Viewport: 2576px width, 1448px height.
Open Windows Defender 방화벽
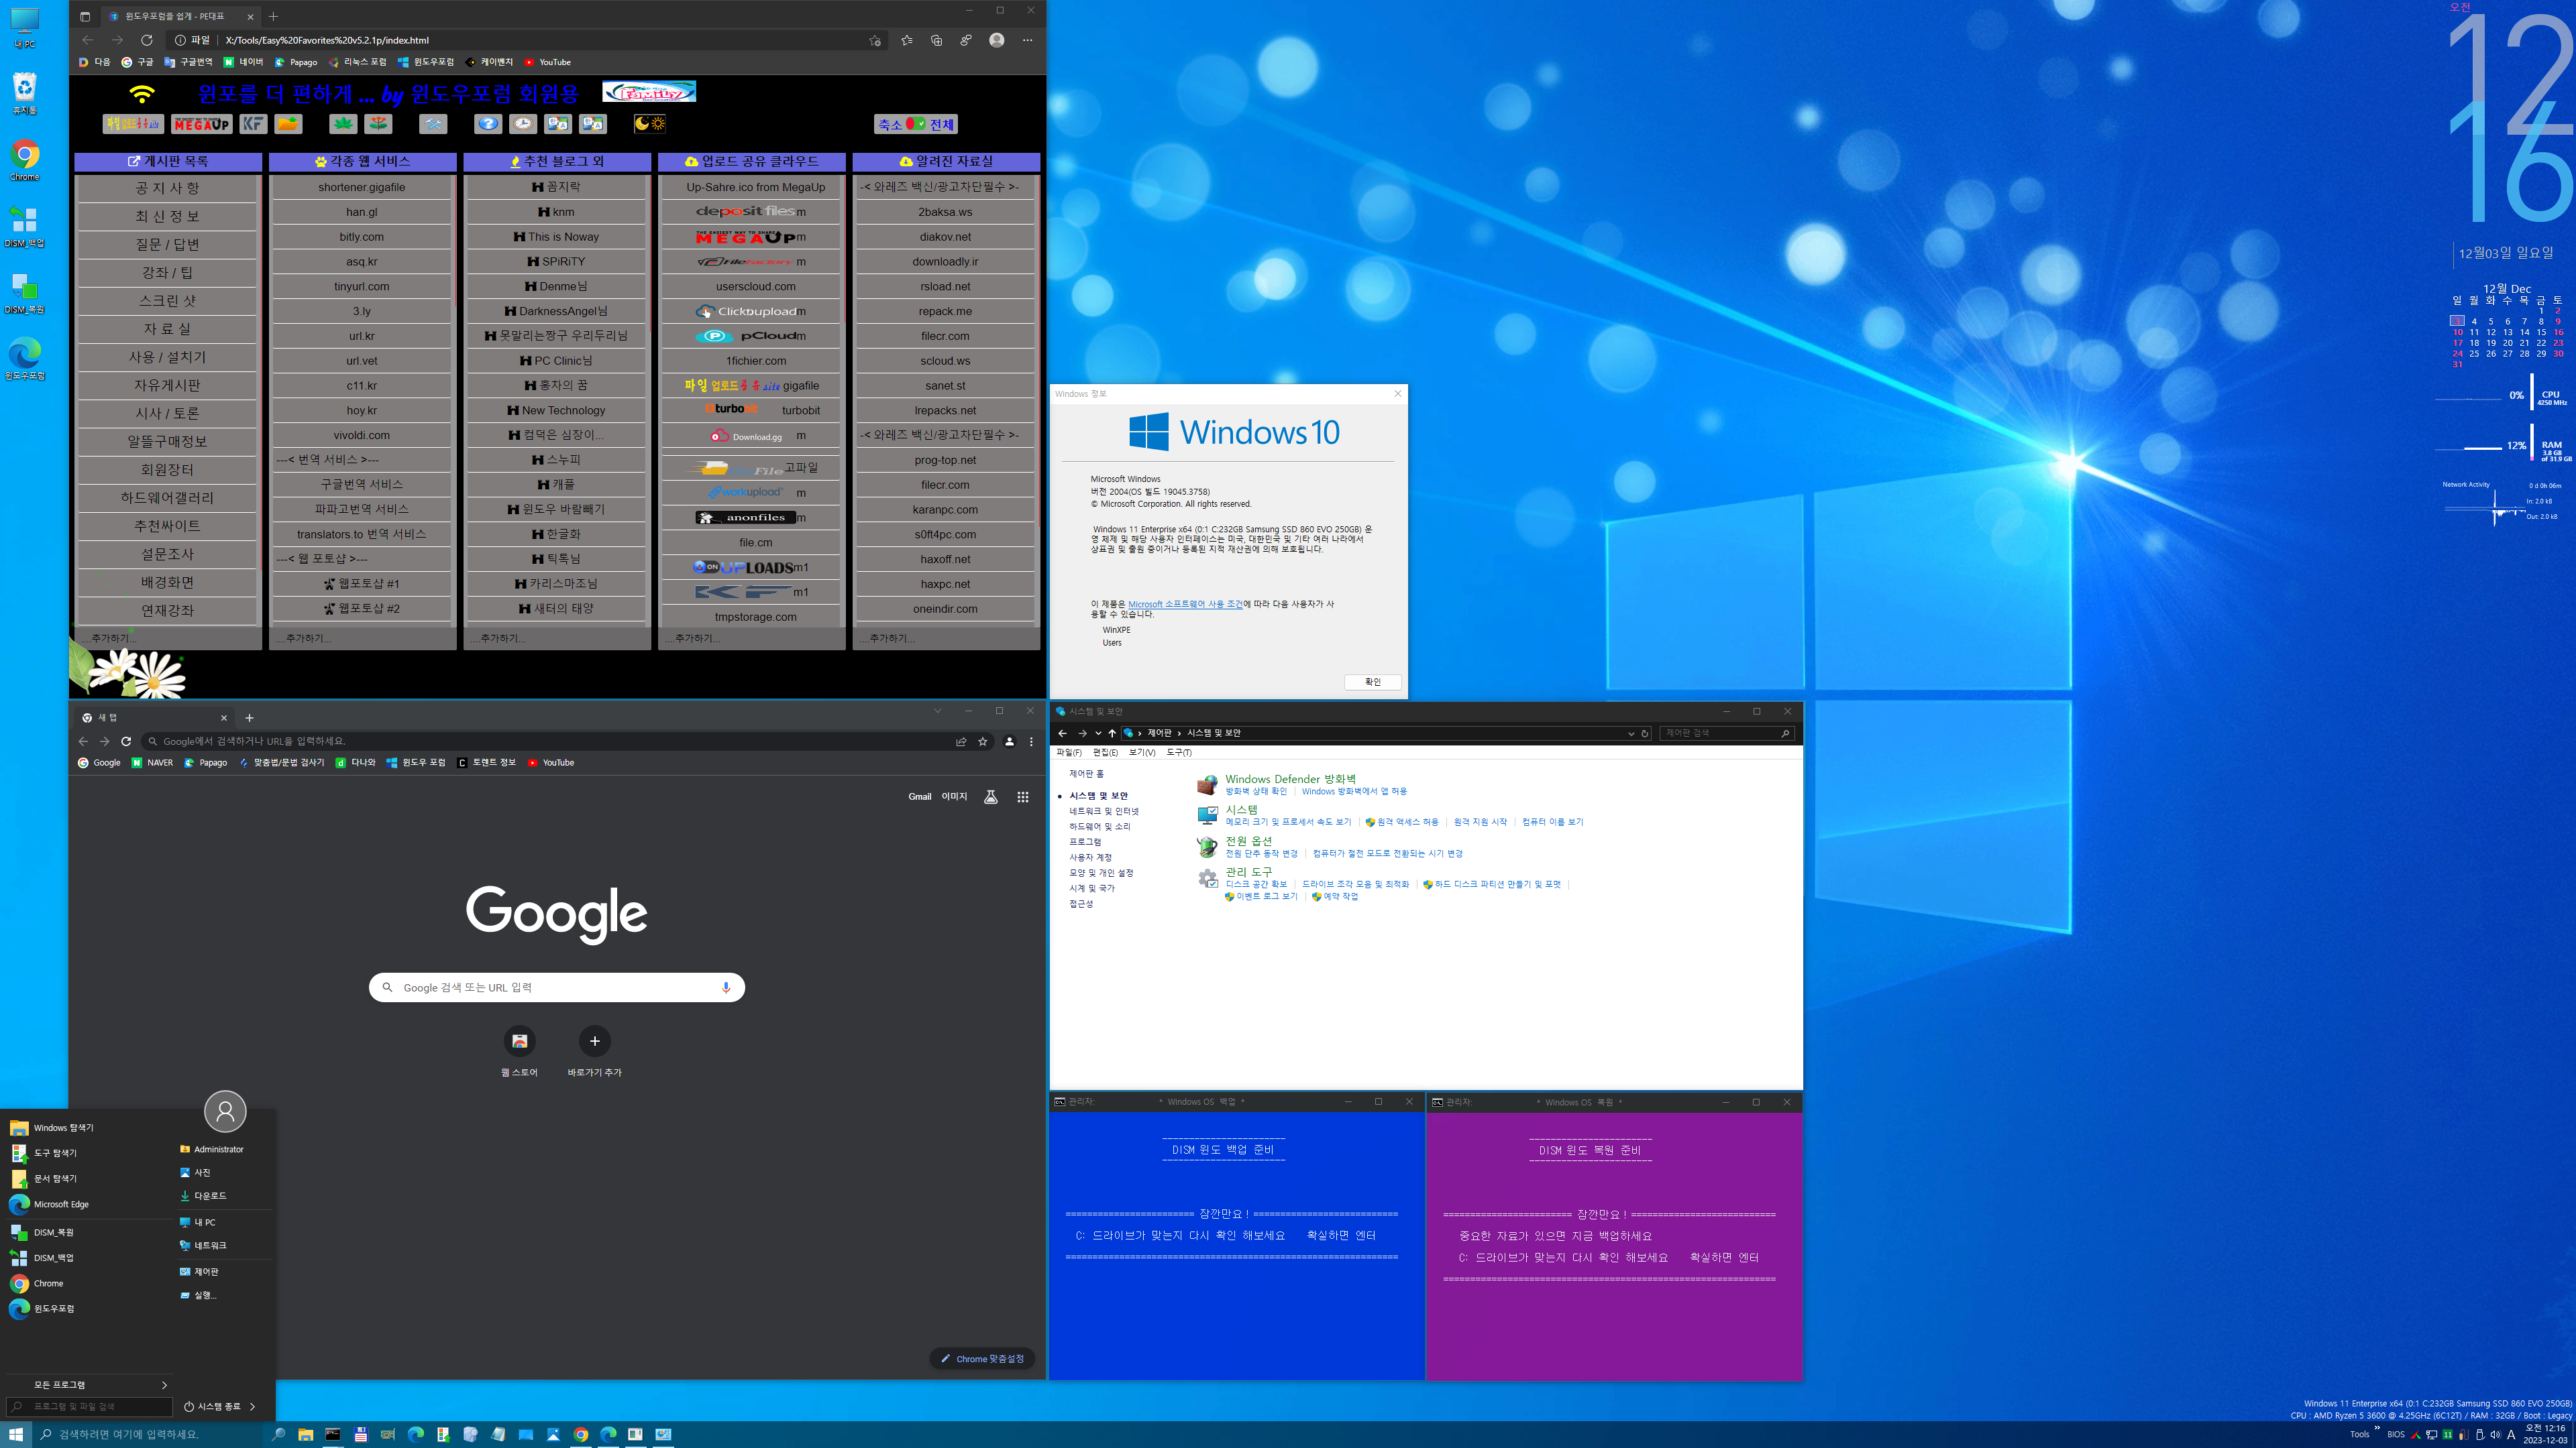[1290, 780]
